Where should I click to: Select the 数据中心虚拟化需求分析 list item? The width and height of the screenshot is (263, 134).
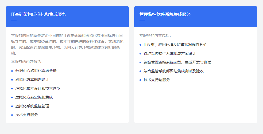click(x=36, y=71)
